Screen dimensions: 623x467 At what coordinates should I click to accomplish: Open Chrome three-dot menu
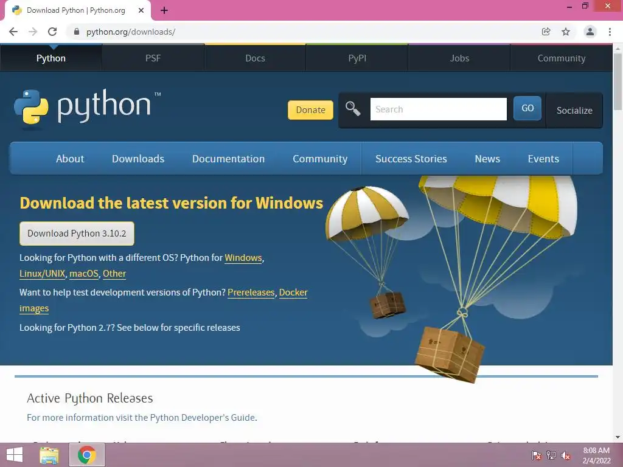click(x=610, y=32)
